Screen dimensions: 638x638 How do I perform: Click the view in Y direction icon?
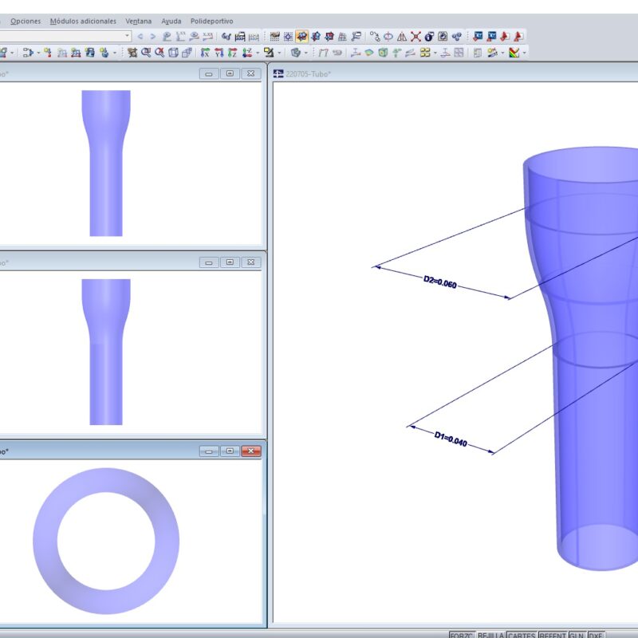(x=219, y=53)
